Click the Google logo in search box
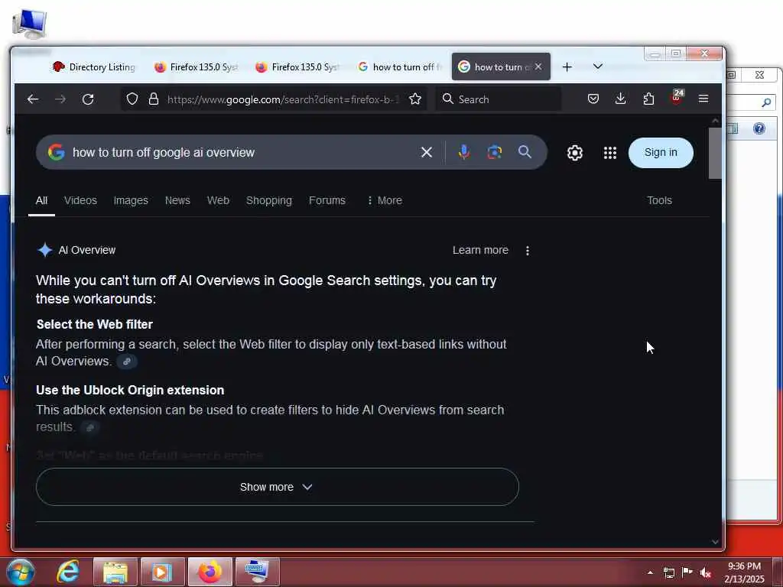 [x=56, y=152]
